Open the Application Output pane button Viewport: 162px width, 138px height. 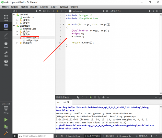(x=92, y=136)
